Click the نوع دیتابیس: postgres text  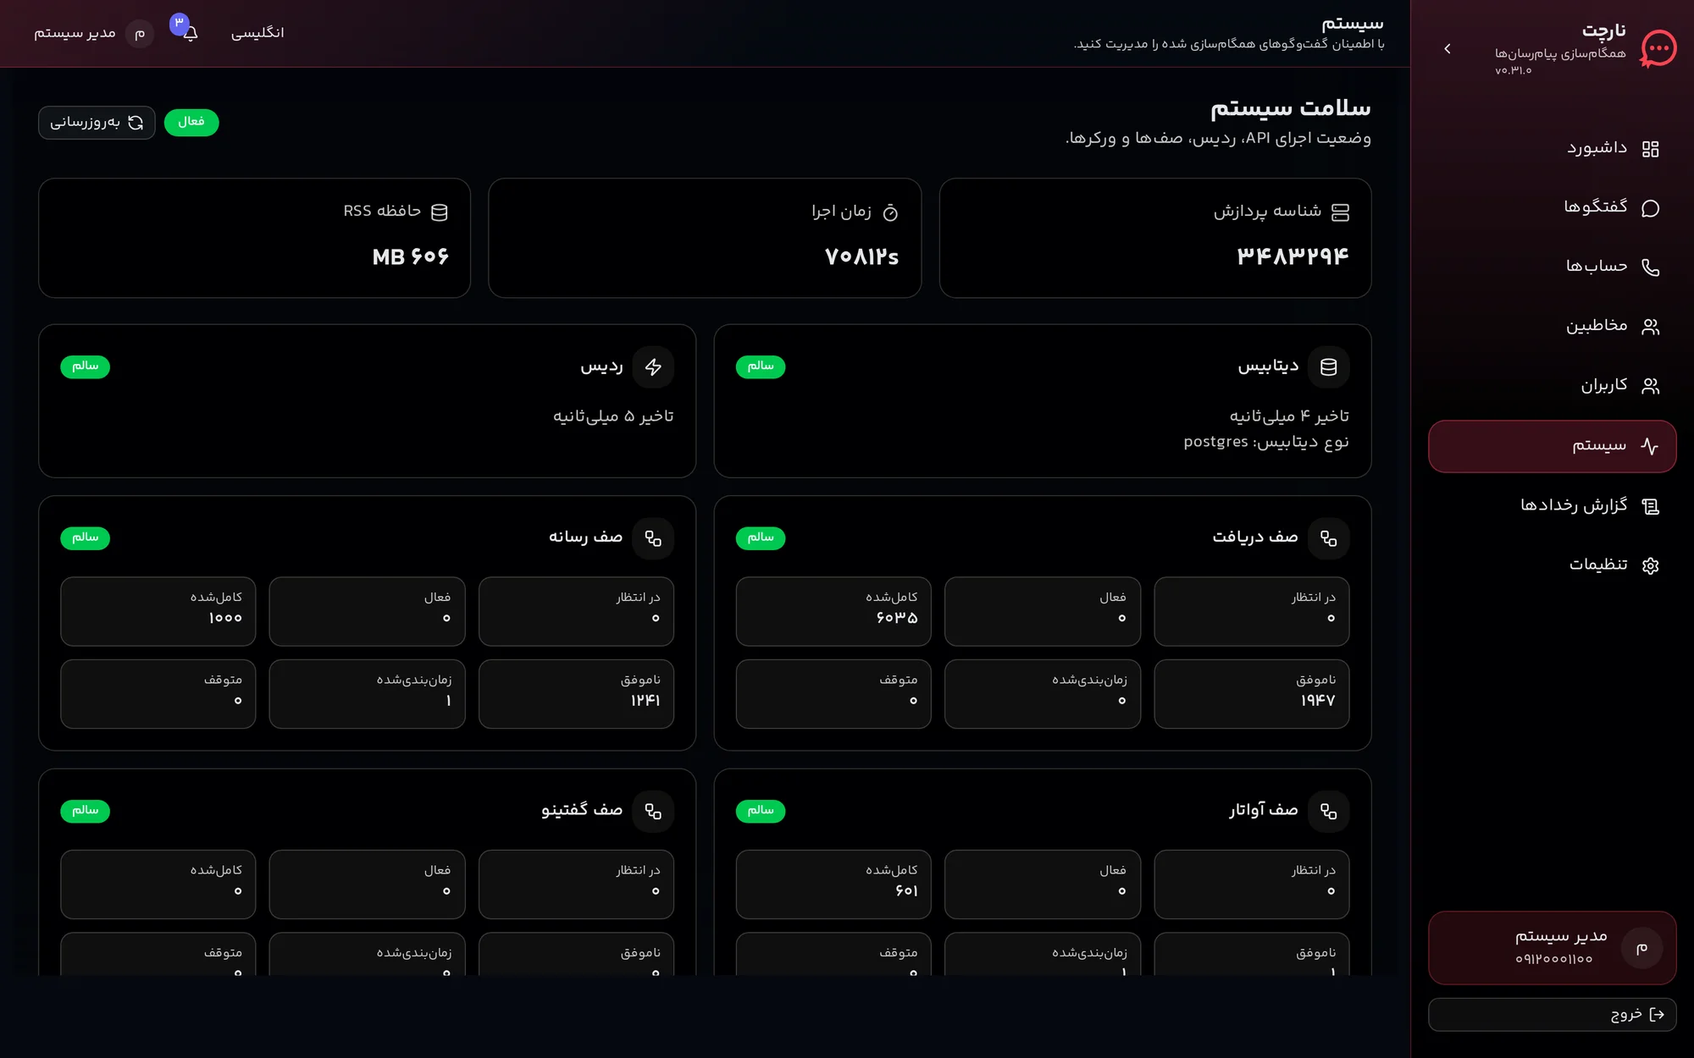tap(1266, 442)
